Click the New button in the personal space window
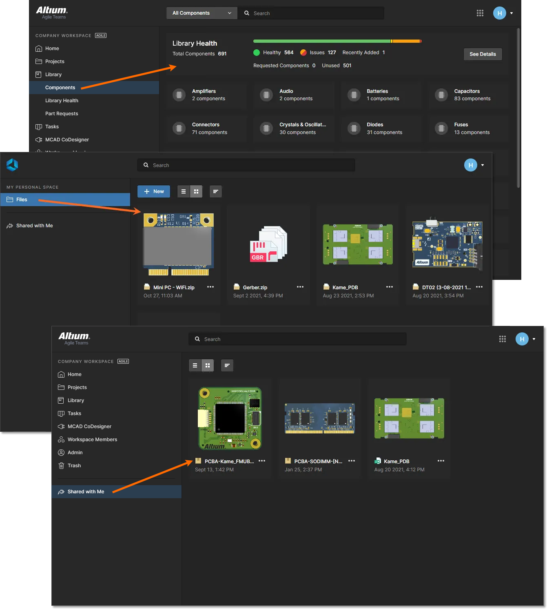Screen dimensions: 547x609 [x=154, y=191]
